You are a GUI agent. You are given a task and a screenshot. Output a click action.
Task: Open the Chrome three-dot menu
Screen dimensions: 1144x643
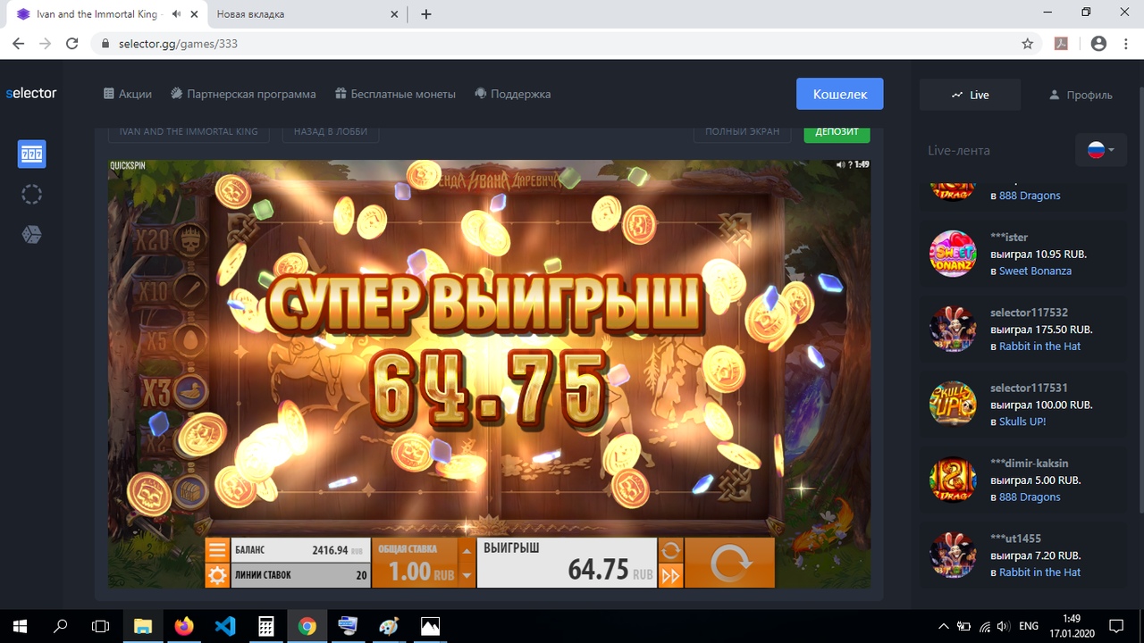pos(1125,44)
